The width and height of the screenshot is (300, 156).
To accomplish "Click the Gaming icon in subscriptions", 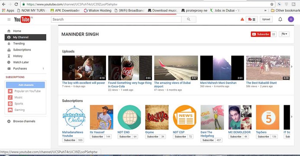I will click(10, 110).
